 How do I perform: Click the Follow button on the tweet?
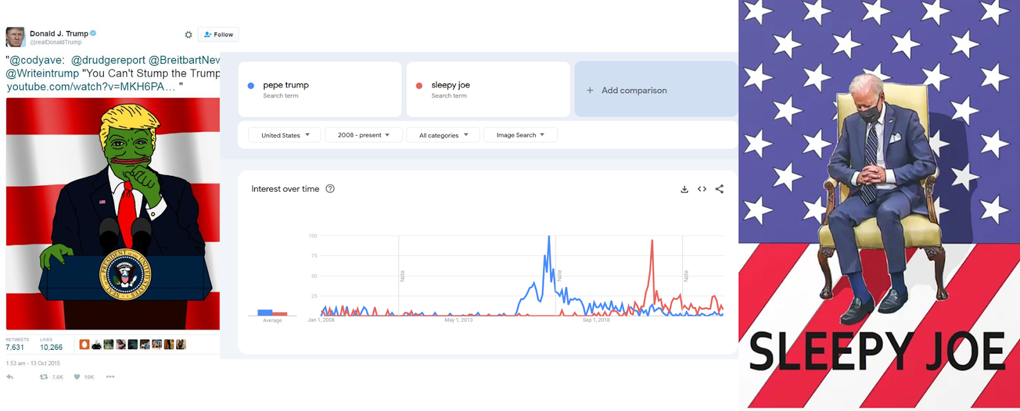click(x=218, y=34)
